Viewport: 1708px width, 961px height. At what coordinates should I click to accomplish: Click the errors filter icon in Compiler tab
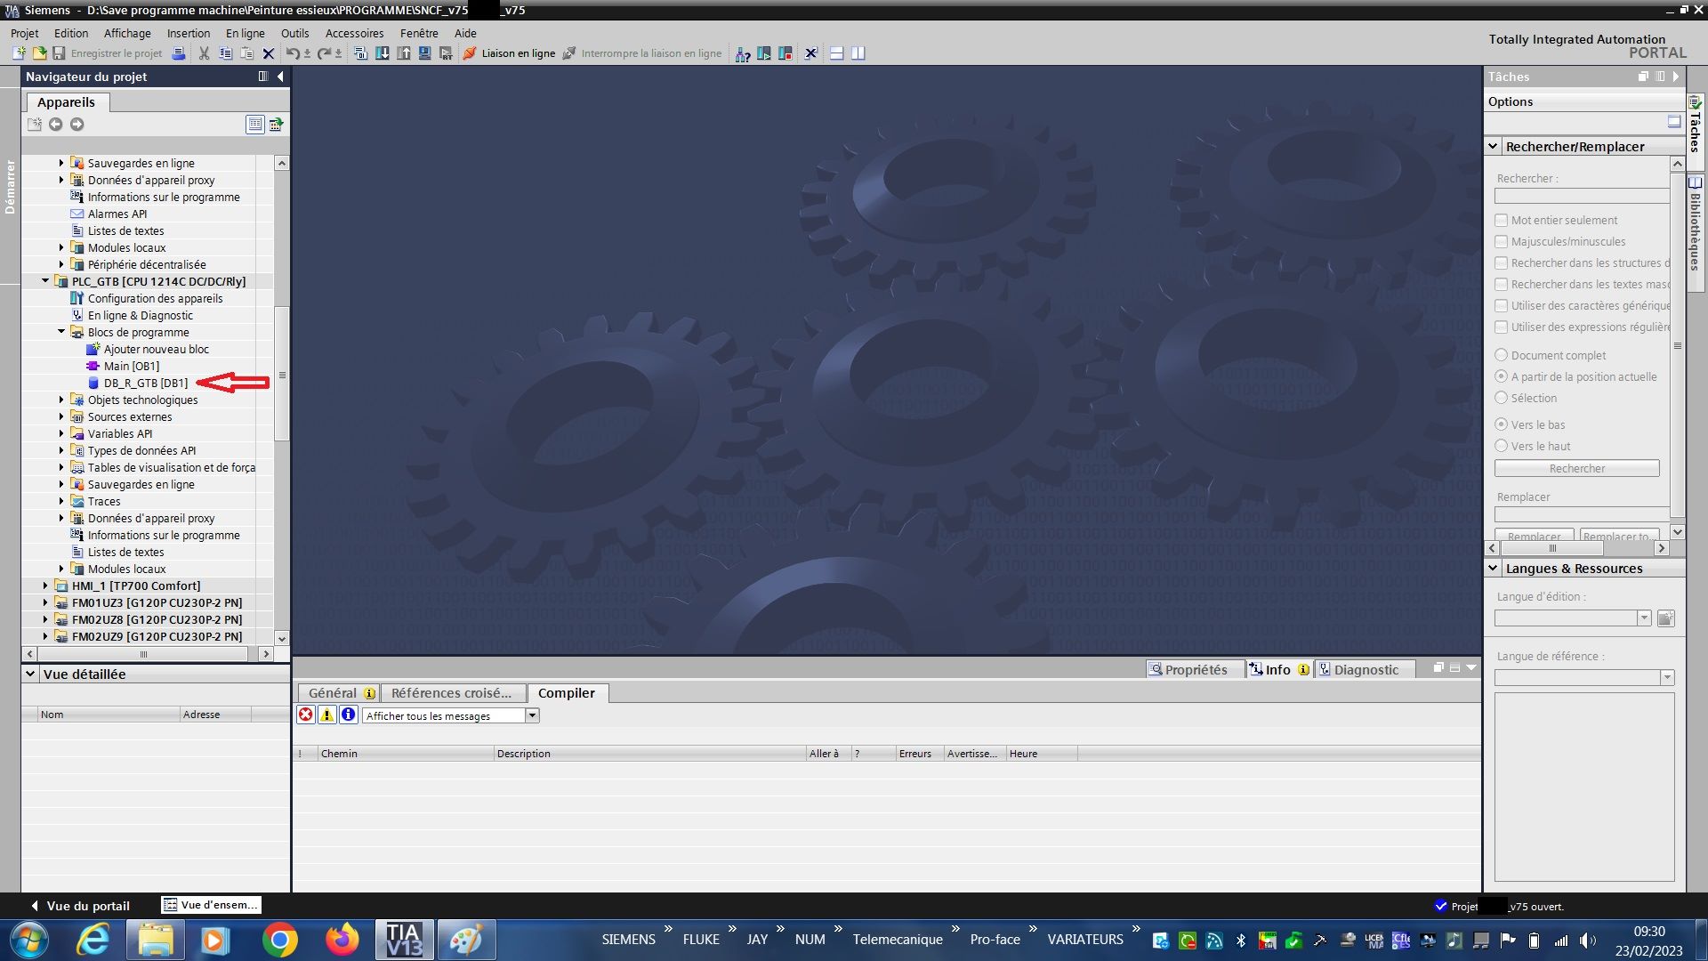pyautogui.click(x=306, y=715)
